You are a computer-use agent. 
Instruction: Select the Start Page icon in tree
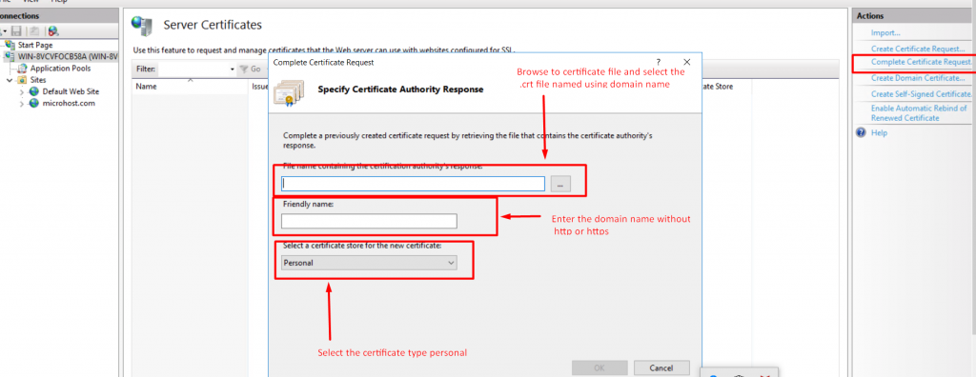click(10, 45)
